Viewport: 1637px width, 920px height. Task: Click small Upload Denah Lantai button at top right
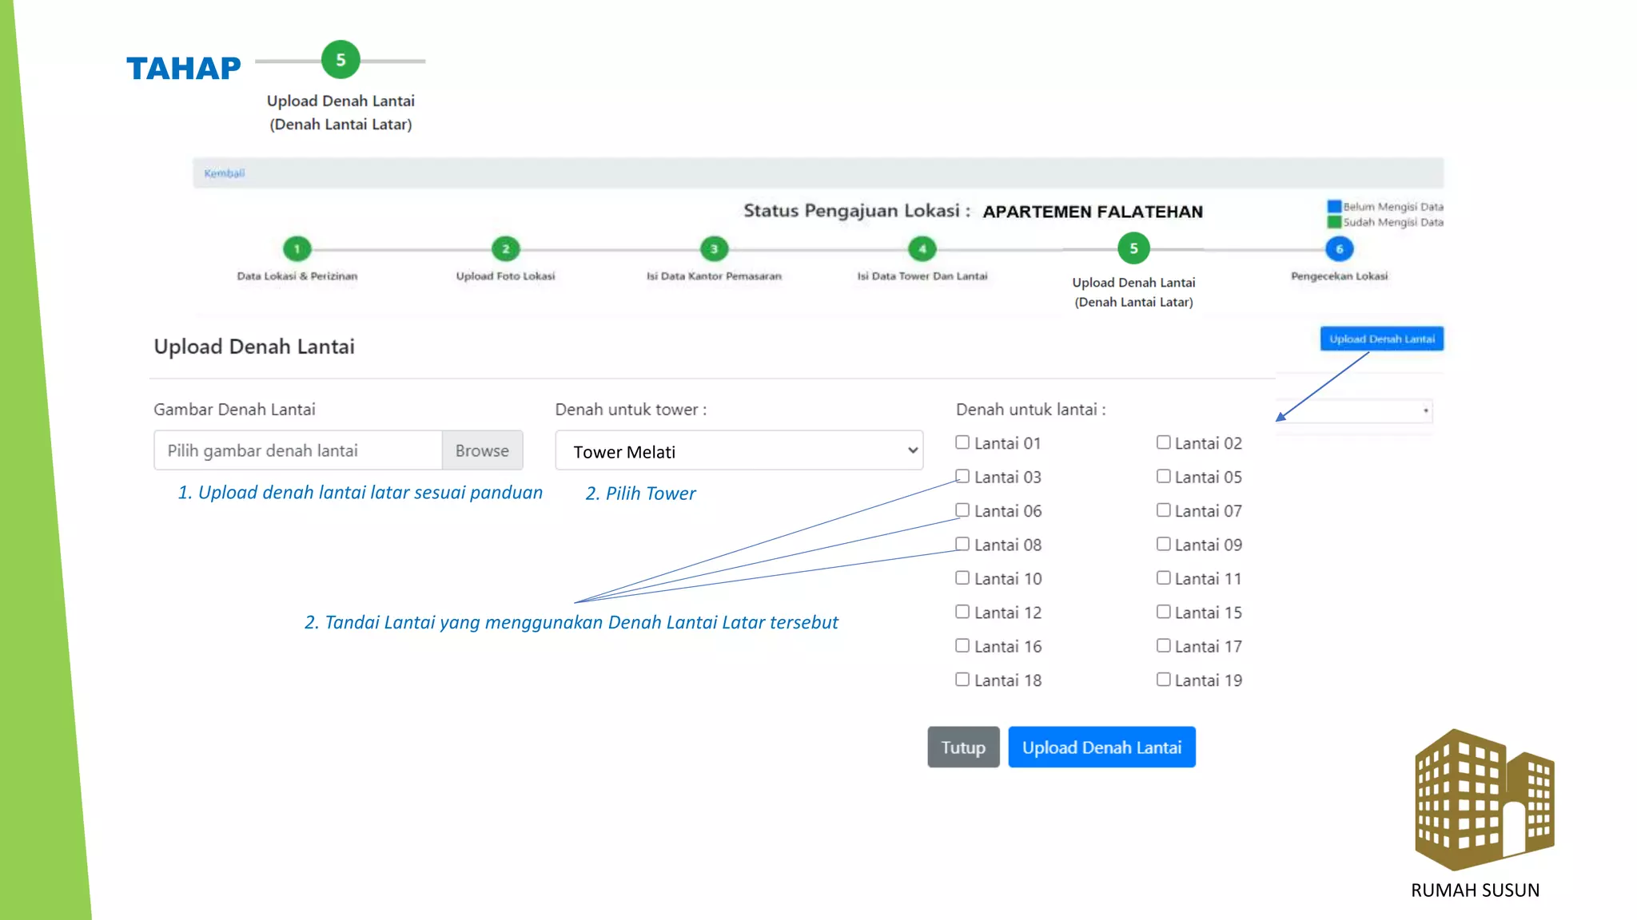click(1381, 339)
